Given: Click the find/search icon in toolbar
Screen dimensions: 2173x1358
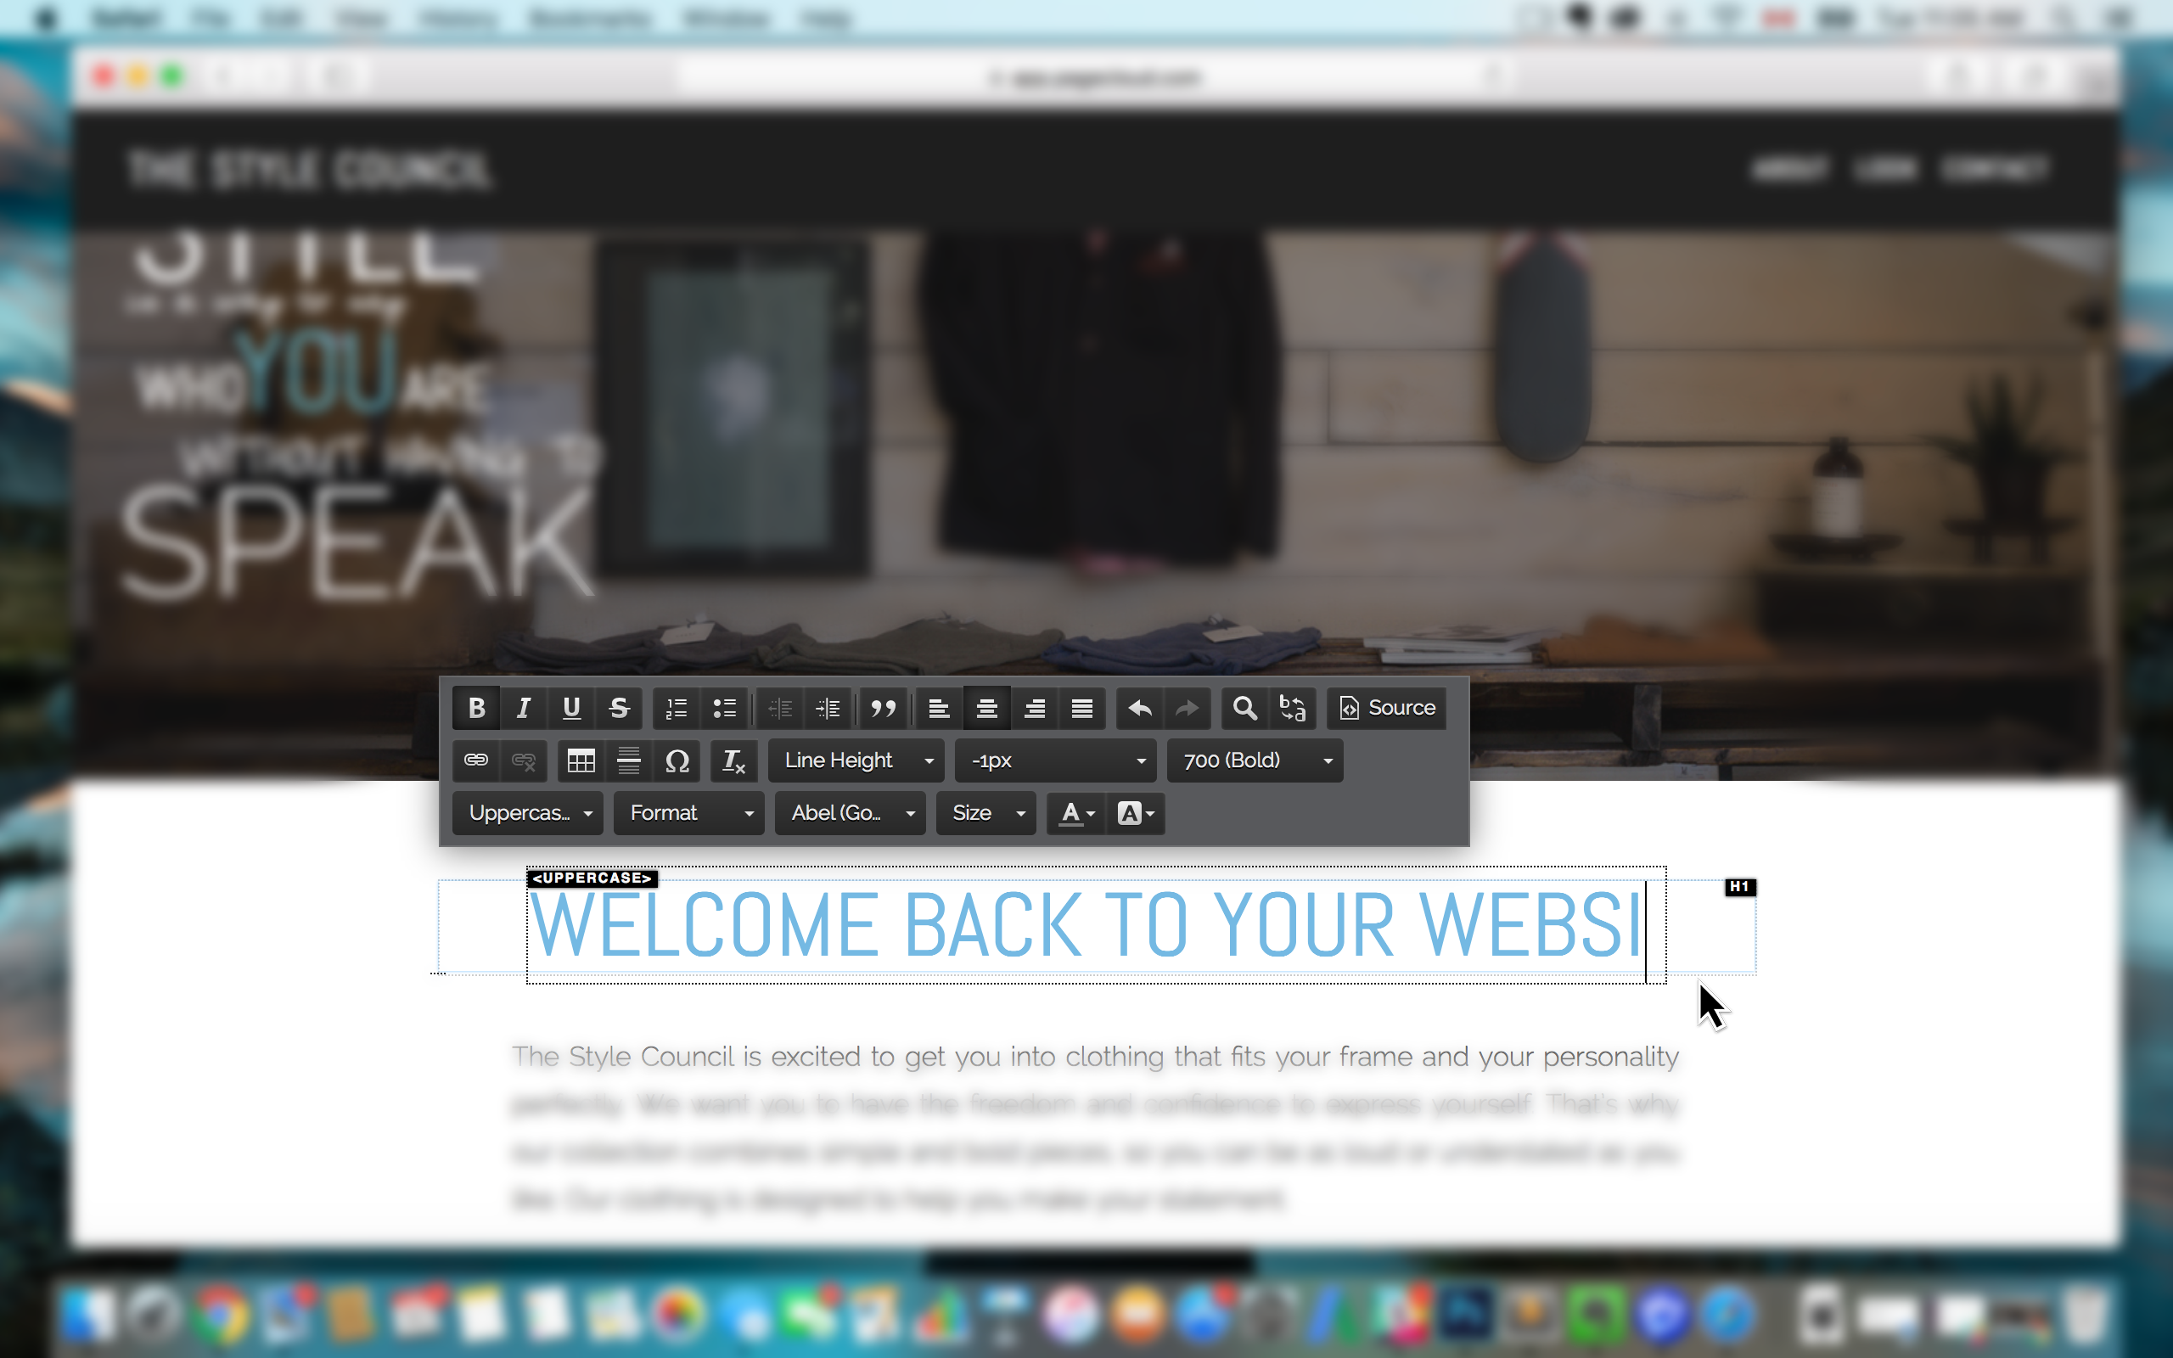Looking at the screenshot, I should [x=1244, y=707].
